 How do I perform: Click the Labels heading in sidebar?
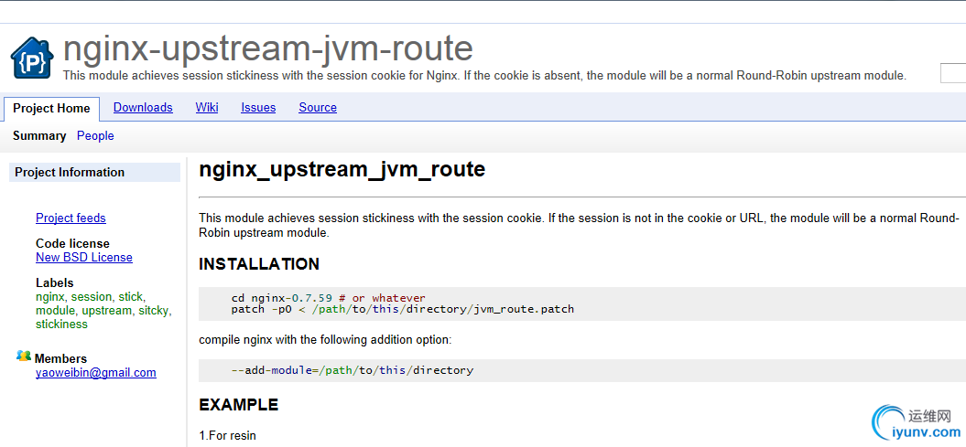55,283
